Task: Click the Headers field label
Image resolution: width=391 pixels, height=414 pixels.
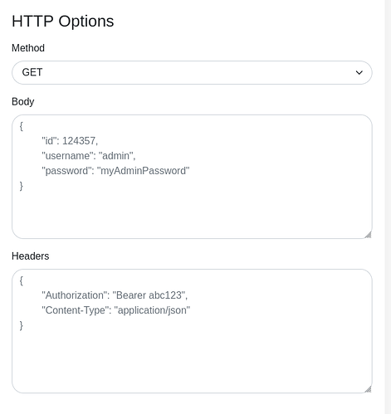Action: click(x=31, y=256)
